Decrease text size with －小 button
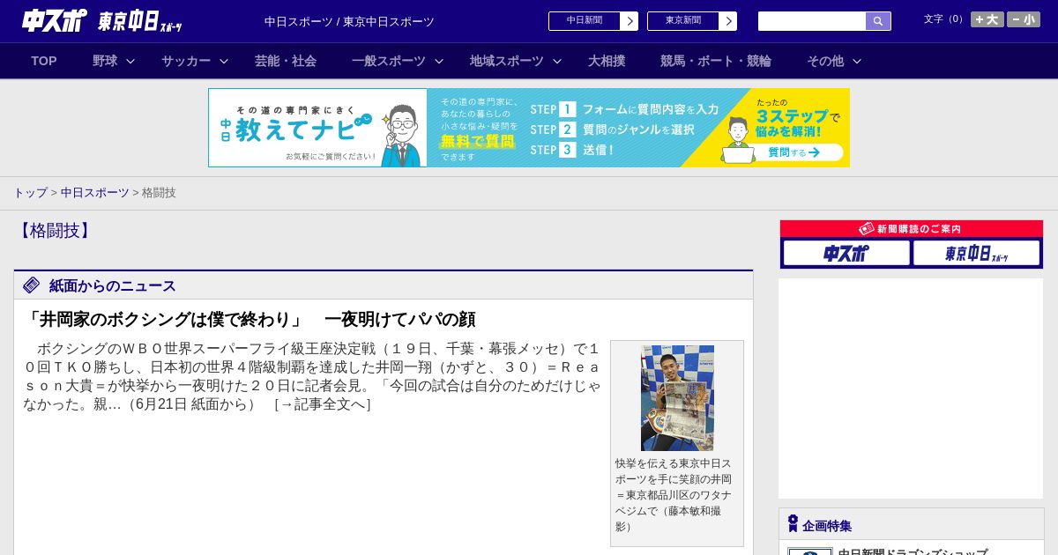 [1024, 19]
